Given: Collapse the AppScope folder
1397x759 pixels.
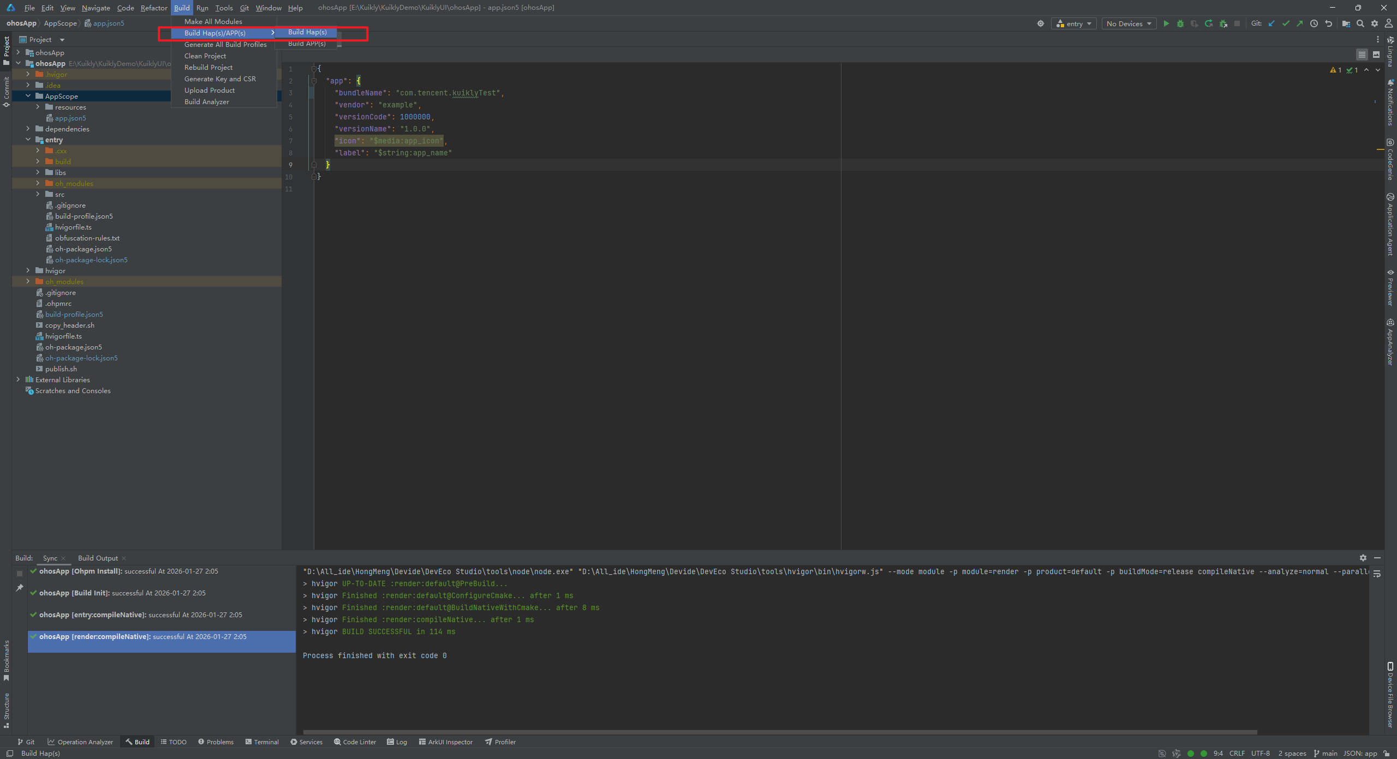Looking at the screenshot, I should pyautogui.click(x=28, y=96).
